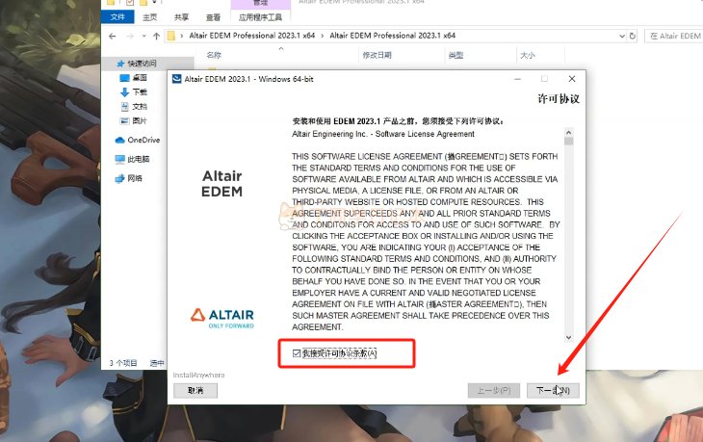Select 图片 in navigation pane
The image size is (703, 442).
(140, 120)
